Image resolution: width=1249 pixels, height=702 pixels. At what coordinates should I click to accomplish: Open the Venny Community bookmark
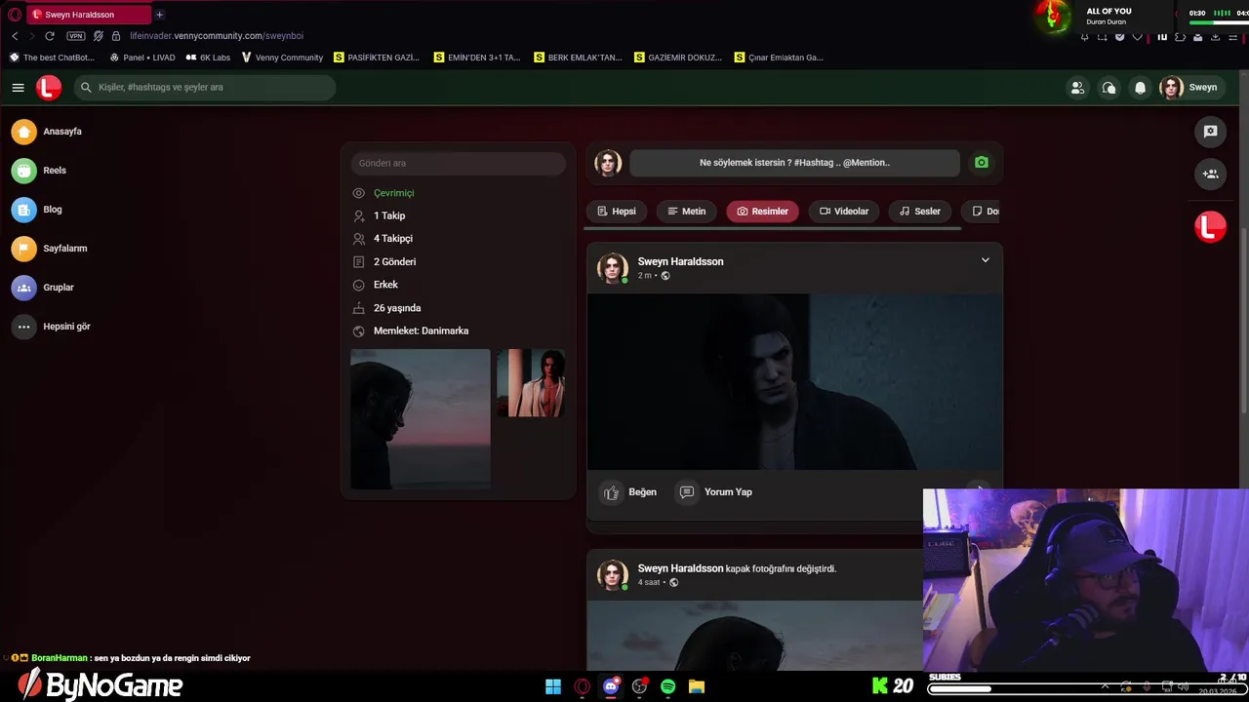[x=282, y=58]
